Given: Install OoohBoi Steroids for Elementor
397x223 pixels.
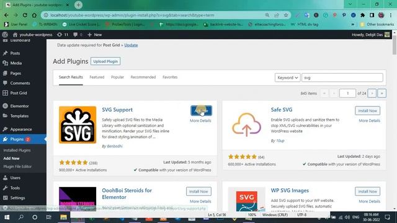Looking at the screenshot, I should (x=198, y=191).
